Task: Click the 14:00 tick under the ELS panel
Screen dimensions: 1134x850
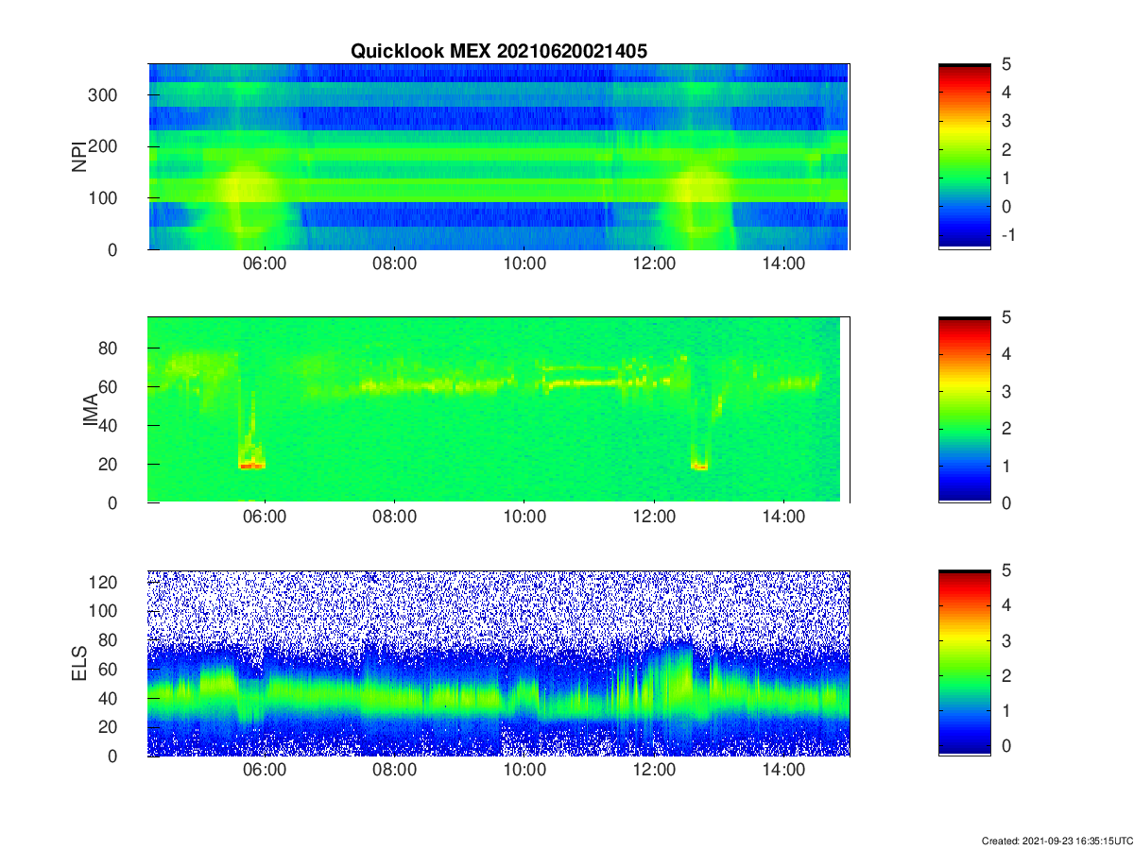Action: pyautogui.click(x=783, y=770)
